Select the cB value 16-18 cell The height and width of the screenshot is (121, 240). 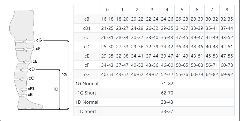pos(107,19)
